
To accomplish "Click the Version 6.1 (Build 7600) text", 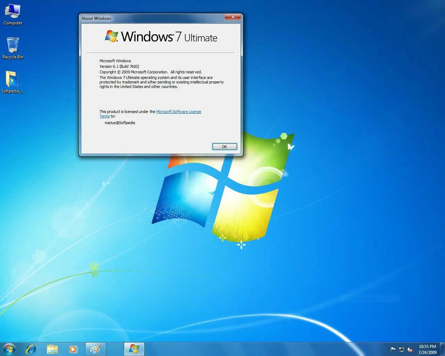I will [119, 66].
